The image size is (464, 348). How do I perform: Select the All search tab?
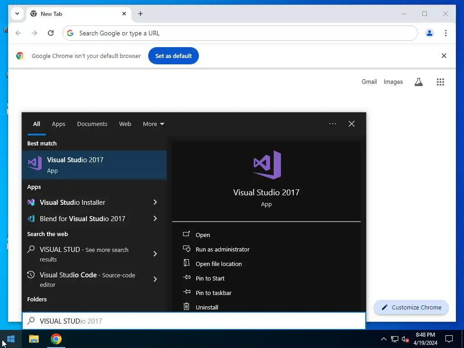coord(36,124)
